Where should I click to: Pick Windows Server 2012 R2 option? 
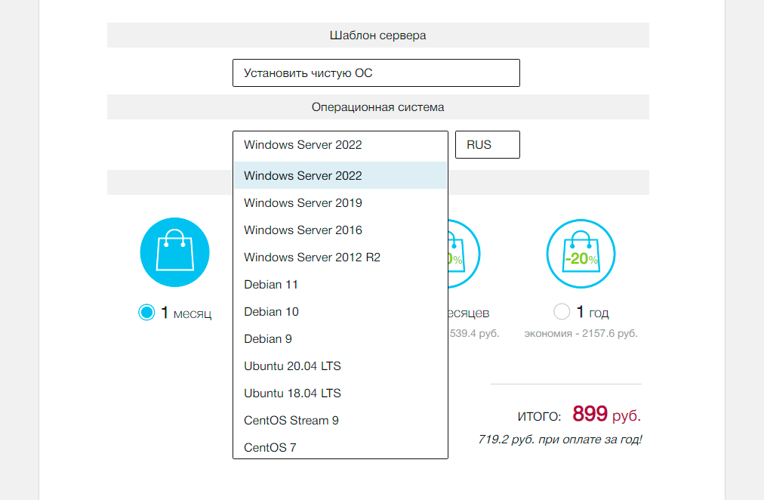[x=340, y=258]
